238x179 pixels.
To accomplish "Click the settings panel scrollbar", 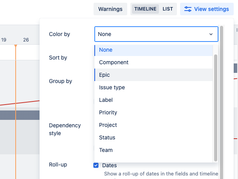I will pos(222,98).
